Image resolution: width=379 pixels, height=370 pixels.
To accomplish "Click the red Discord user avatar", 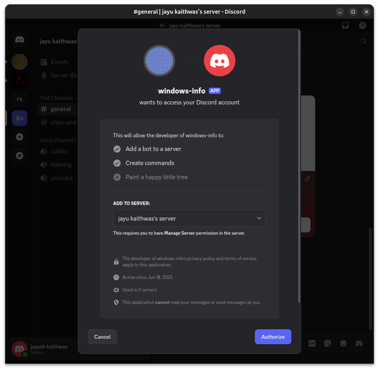I will click(220, 61).
